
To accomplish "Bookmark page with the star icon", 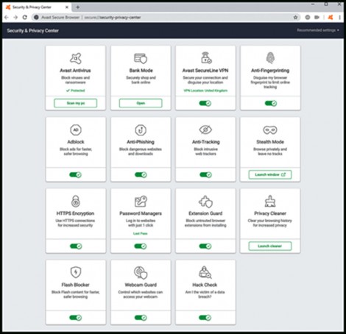I will [295, 17].
